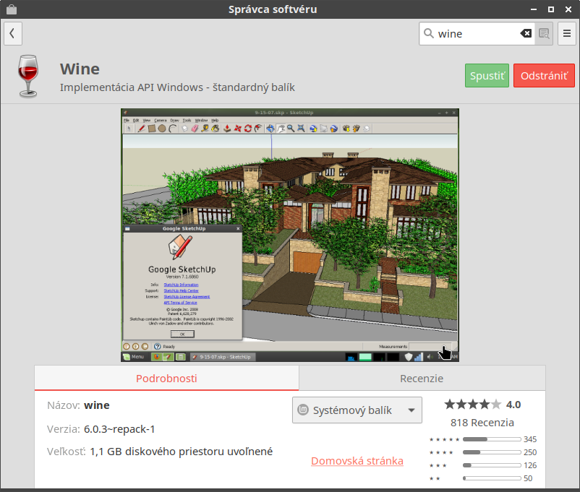This screenshot has width=580, height=492.
Task: Go back using the left chevron button
Action: coord(12,33)
